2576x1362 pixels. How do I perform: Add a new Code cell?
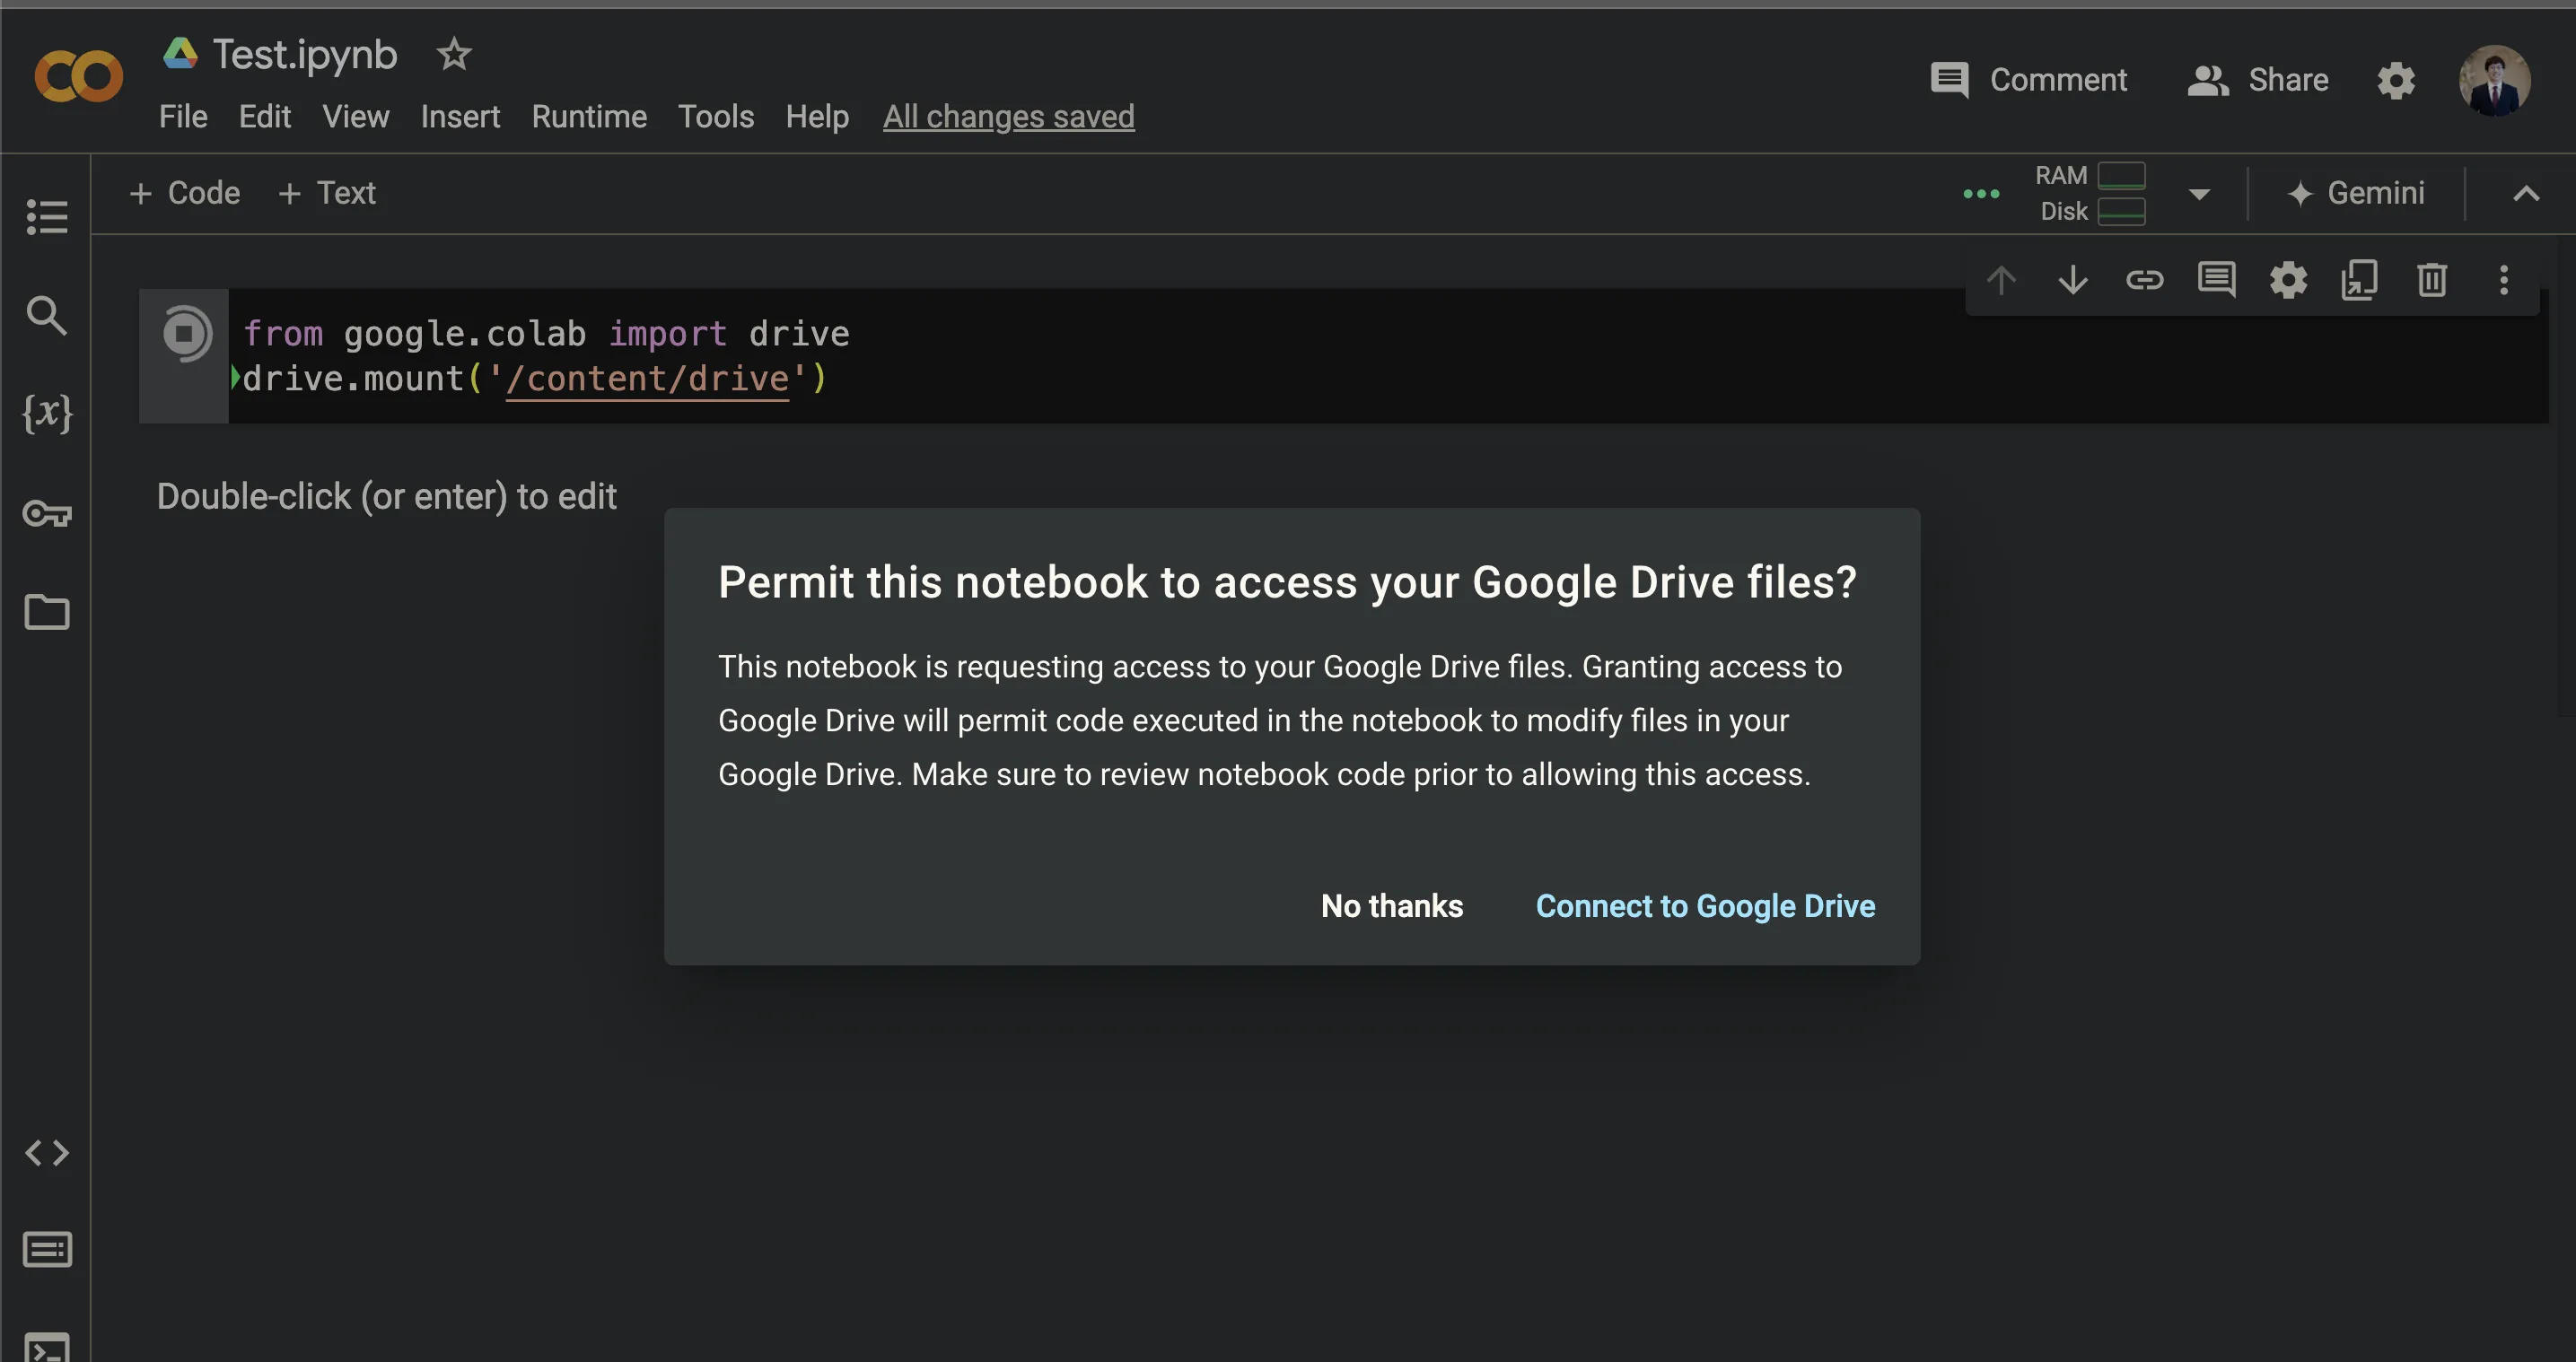pos(185,193)
